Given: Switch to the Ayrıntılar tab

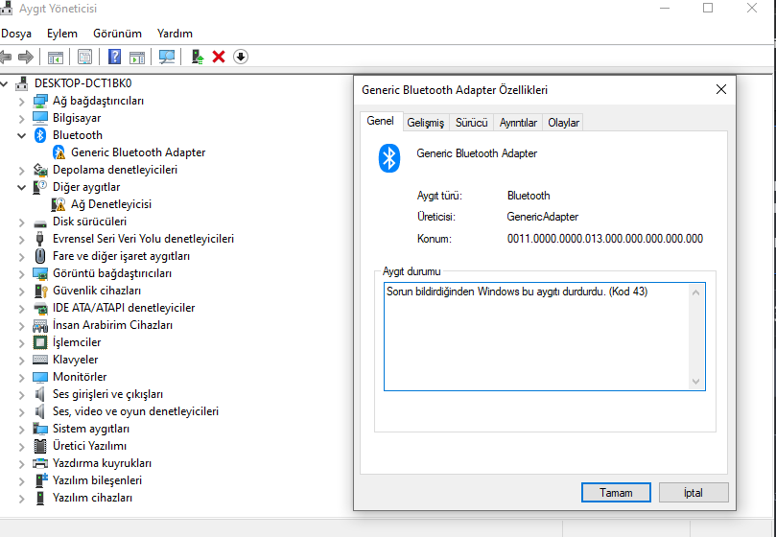Looking at the screenshot, I should (518, 123).
